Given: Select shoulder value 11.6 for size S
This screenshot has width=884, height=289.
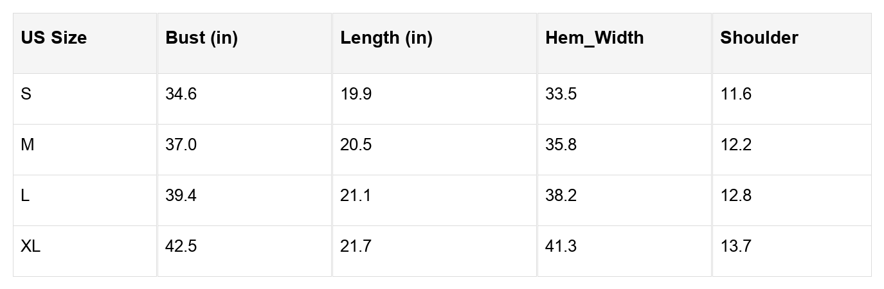Looking at the screenshot, I should pos(735,94).
